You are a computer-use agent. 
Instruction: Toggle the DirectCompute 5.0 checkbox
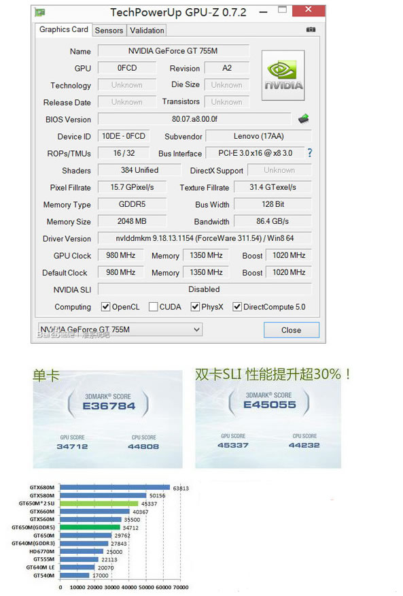(x=237, y=307)
